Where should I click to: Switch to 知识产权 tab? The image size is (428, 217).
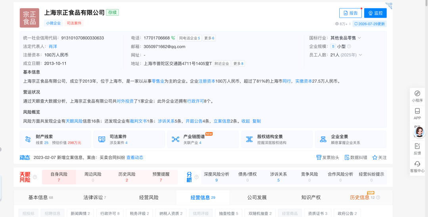click(x=311, y=198)
